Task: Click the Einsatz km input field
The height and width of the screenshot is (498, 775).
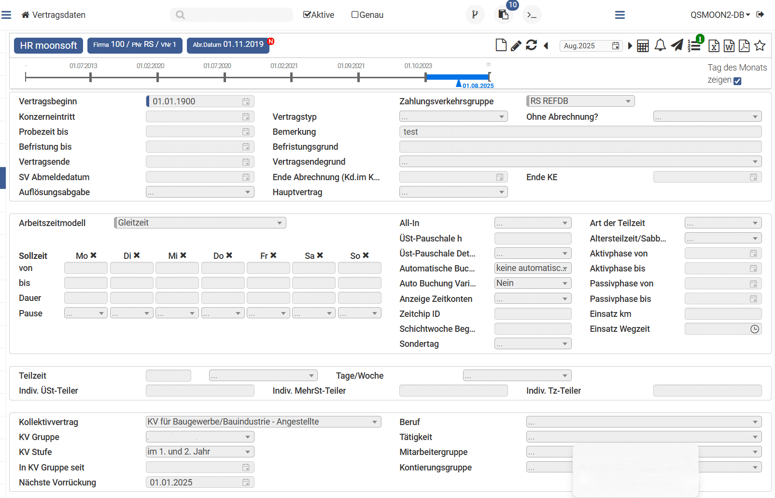Action: pyautogui.click(x=723, y=313)
